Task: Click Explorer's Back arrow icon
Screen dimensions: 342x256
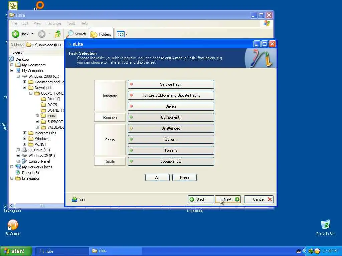Action: tap(16, 34)
